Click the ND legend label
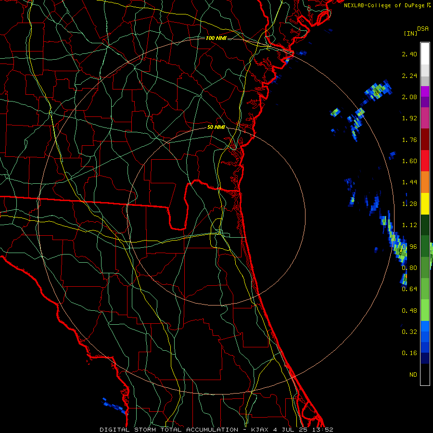This screenshot has width=433, height=433. click(413, 375)
